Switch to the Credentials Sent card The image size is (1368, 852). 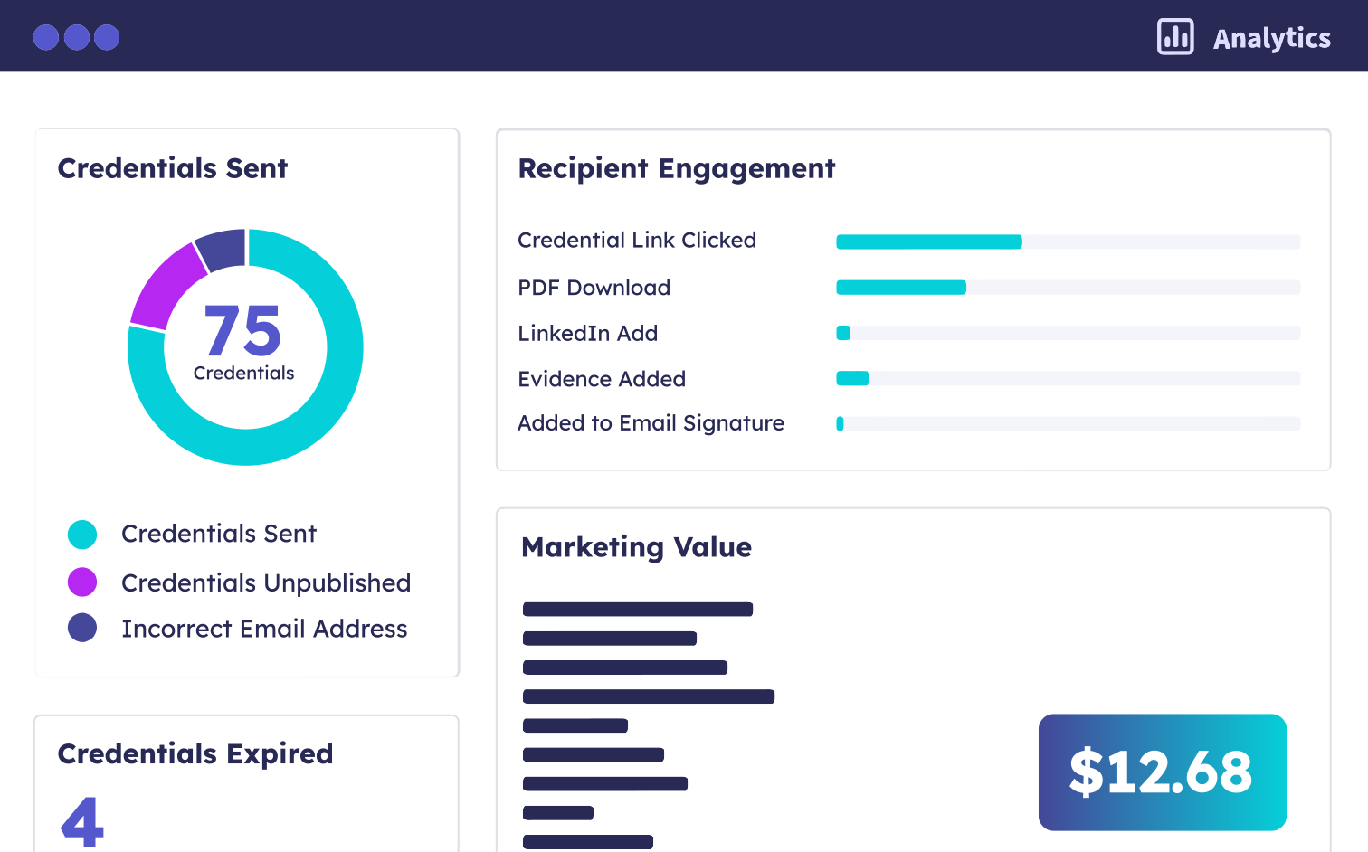tap(173, 168)
